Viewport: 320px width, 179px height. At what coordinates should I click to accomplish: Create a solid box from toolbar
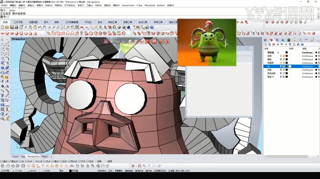pyautogui.click(x=7, y=33)
